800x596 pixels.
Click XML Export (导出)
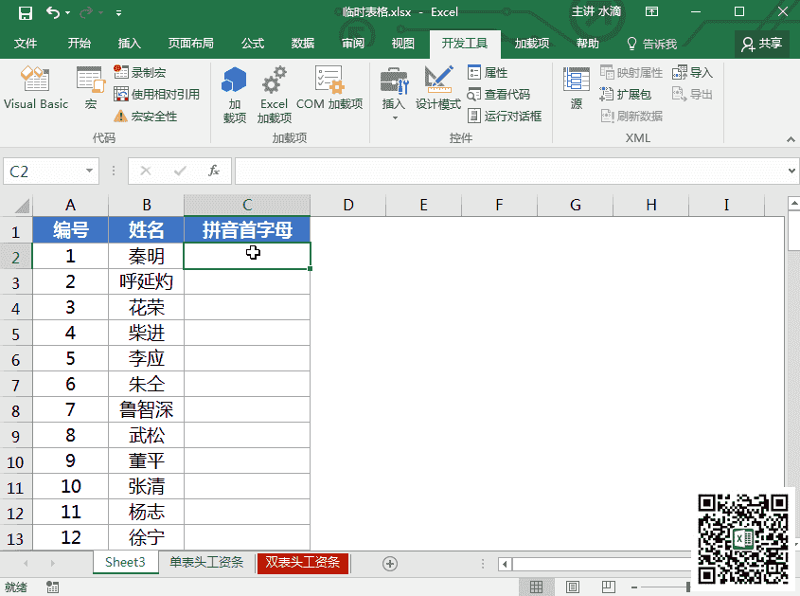pos(692,94)
